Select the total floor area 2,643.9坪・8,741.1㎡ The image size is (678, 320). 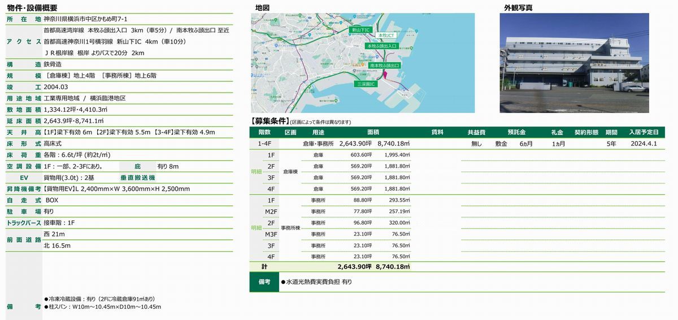click(73, 121)
